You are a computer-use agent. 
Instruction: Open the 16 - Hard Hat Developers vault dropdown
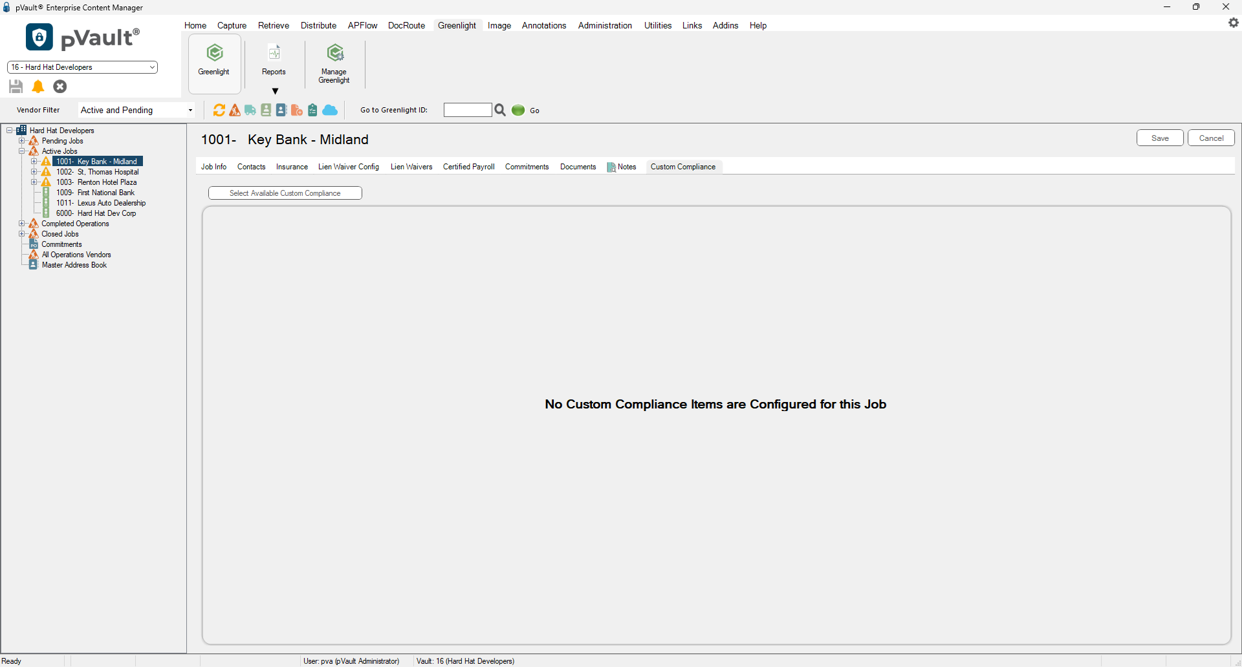(82, 67)
